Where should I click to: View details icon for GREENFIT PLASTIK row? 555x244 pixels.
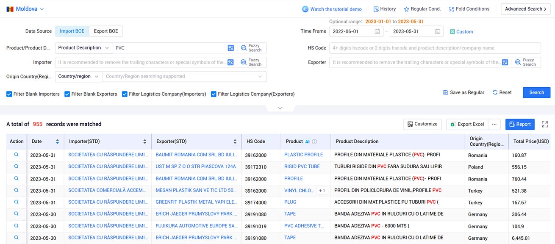coord(17,202)
